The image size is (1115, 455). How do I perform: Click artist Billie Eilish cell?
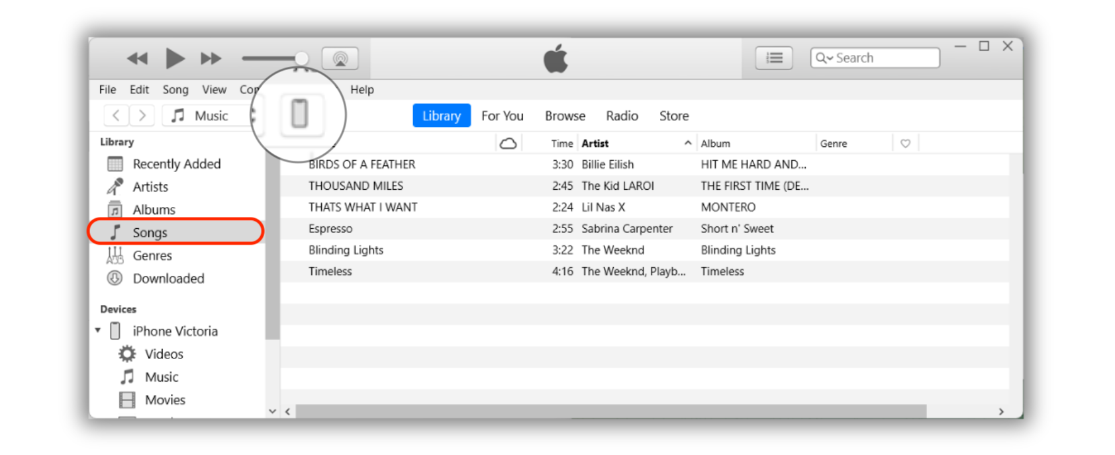[608, 165]
